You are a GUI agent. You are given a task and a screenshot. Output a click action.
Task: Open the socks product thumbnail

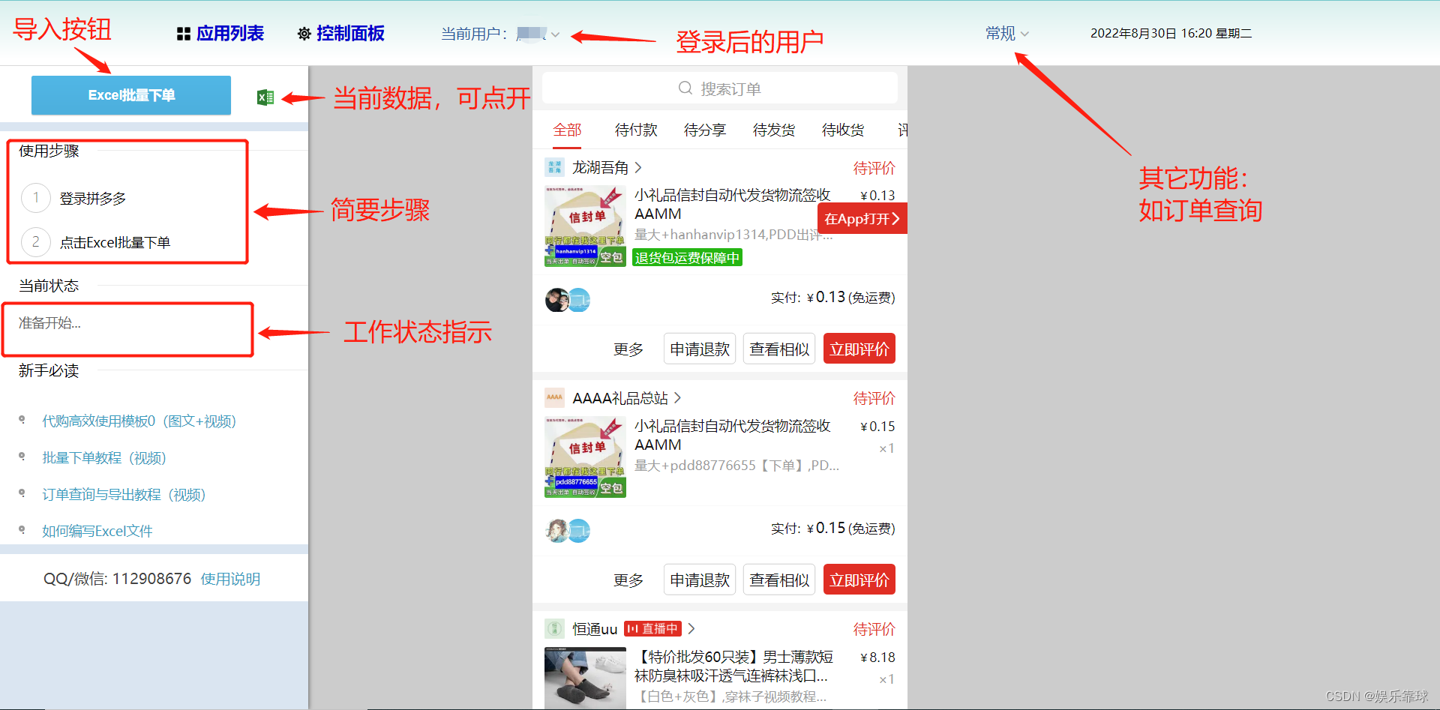(x=585, y=678)
